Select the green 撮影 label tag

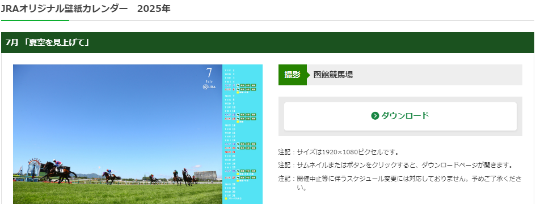pyautogui.click(x=292, y=75)
